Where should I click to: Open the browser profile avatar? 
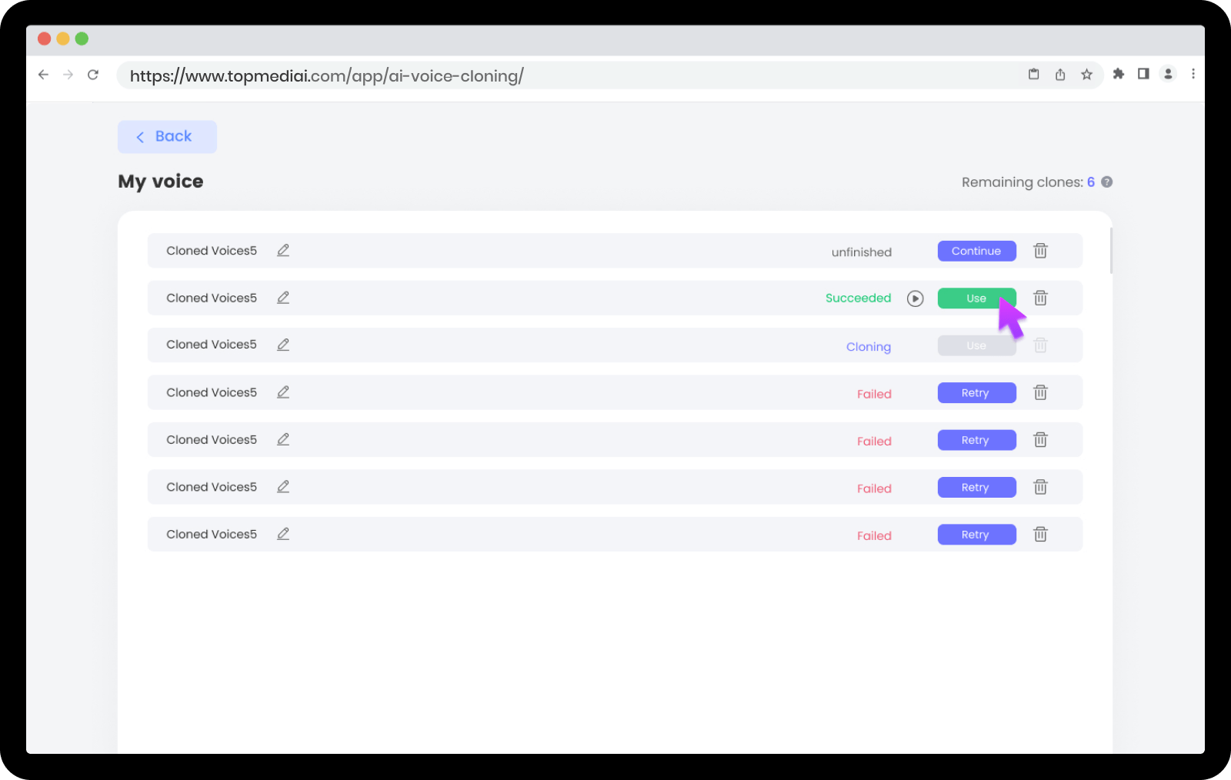pos(1168,74)
